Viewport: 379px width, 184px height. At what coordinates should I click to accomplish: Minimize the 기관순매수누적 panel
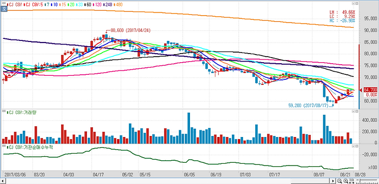pyautogui.click(x=353, y=147)
